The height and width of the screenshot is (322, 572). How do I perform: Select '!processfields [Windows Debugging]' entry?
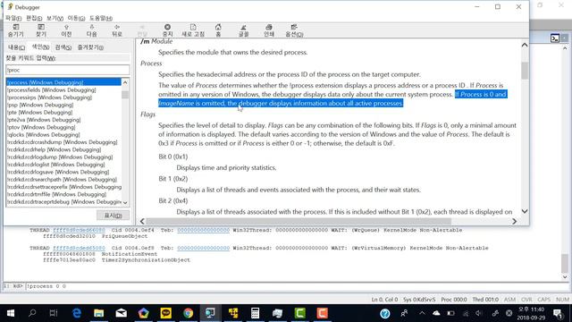pyautogui.click(x=52, y=89)
